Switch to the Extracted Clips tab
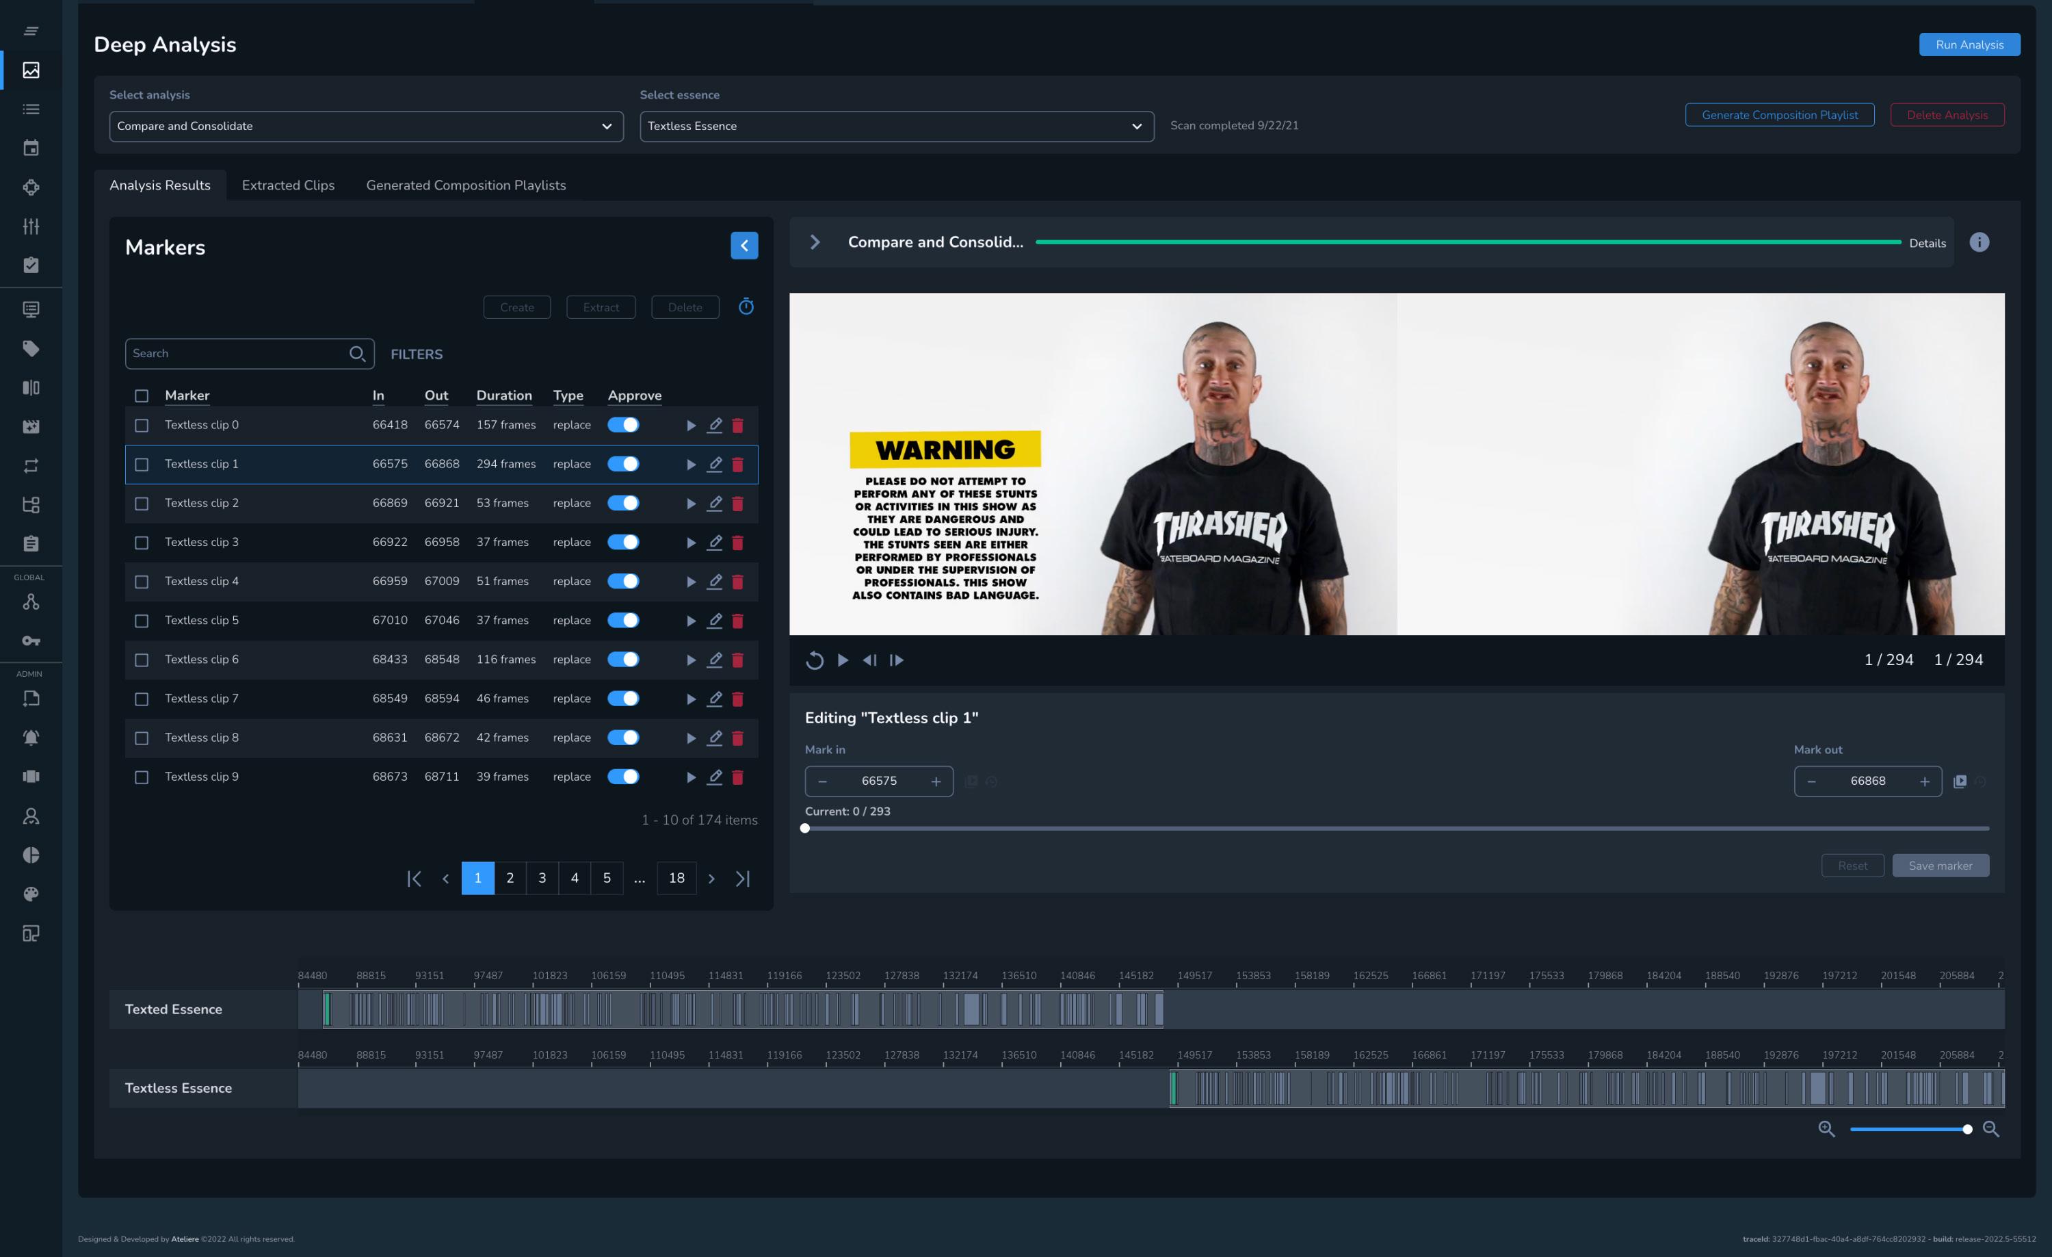The image size is (2052, 1257). click(288, 185)
